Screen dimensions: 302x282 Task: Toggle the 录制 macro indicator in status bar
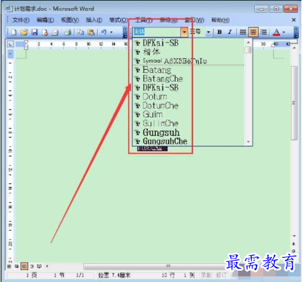[x=206, y=275]
